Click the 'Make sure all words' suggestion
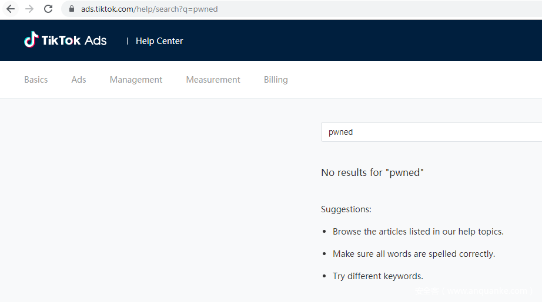 pos(414,254)
